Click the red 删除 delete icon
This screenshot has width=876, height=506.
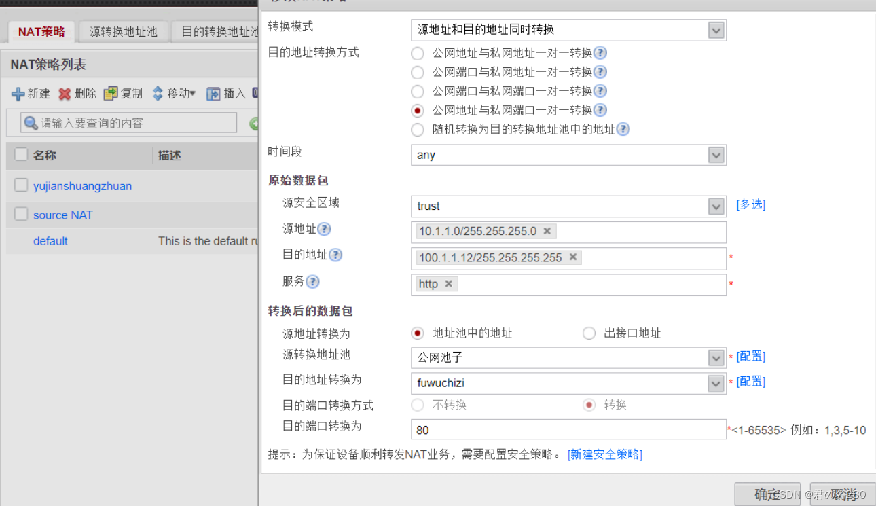[x=65, y=94]
